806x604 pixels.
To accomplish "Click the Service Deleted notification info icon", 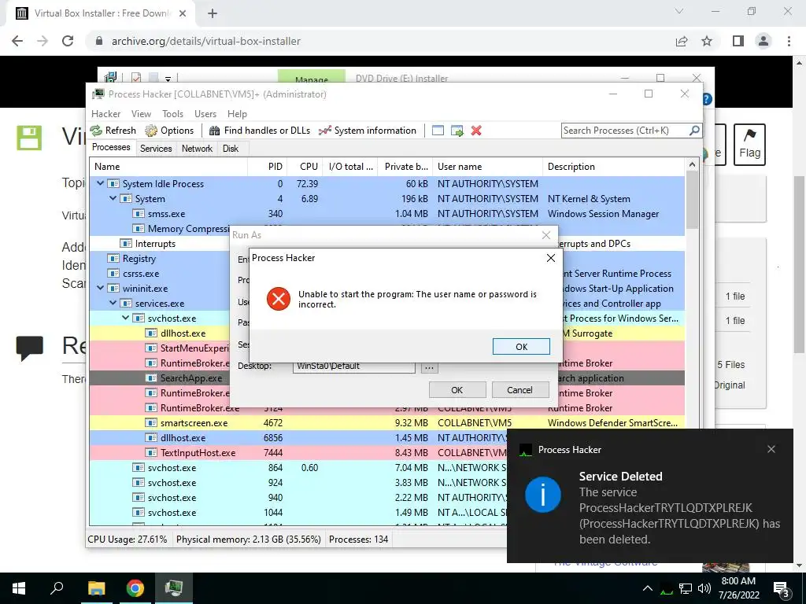I will (543, 495).
